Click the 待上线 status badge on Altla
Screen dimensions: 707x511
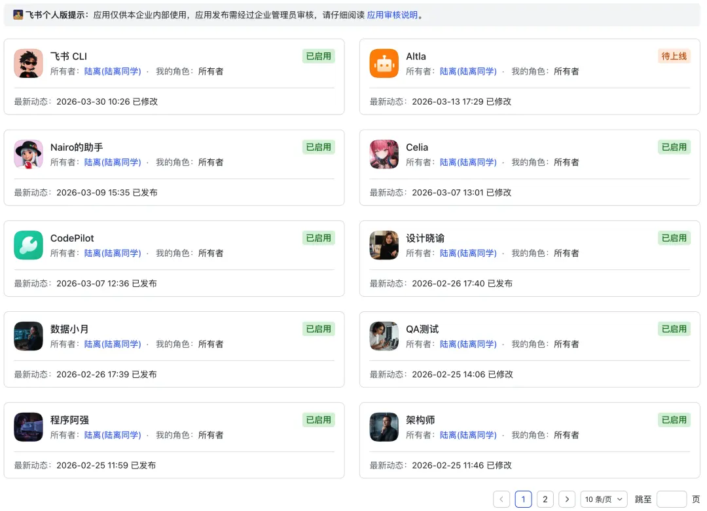(x=674, y=56)
